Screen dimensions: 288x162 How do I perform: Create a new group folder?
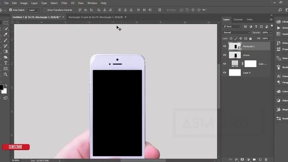[254, 159]
